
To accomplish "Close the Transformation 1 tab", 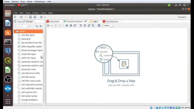I will (85, 21).
